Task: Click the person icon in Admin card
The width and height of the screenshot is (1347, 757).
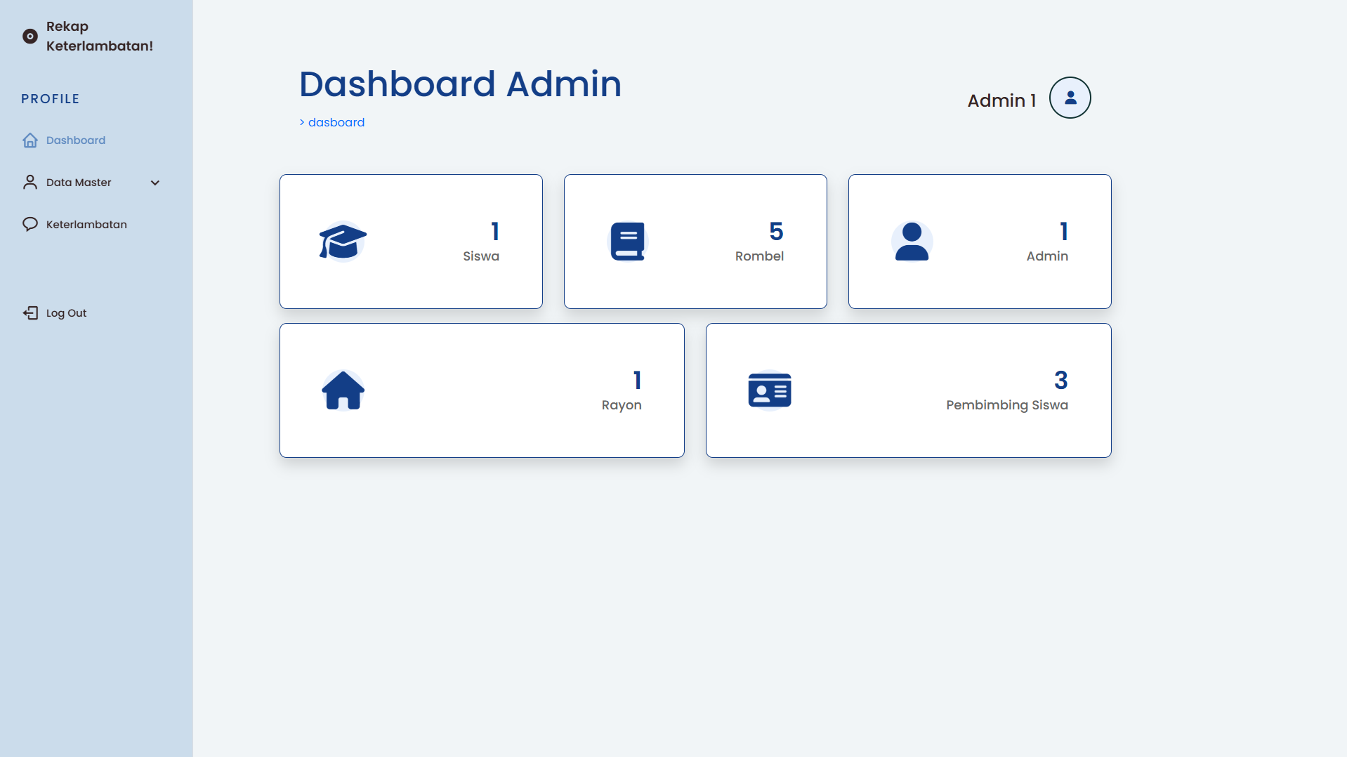Action: (x=912, y=242)
